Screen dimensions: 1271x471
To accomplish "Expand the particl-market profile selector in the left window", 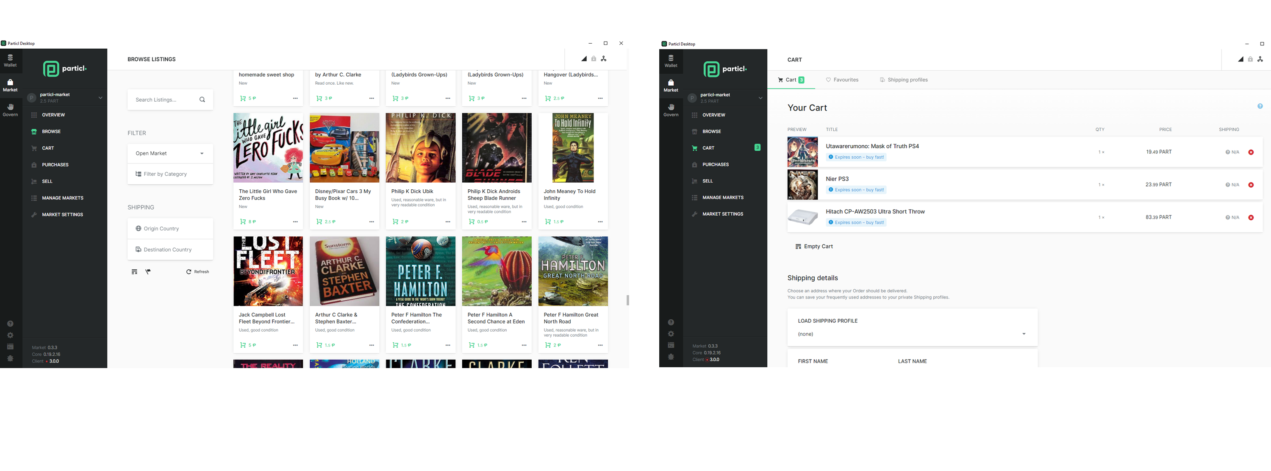I will [x=100, y=98].
